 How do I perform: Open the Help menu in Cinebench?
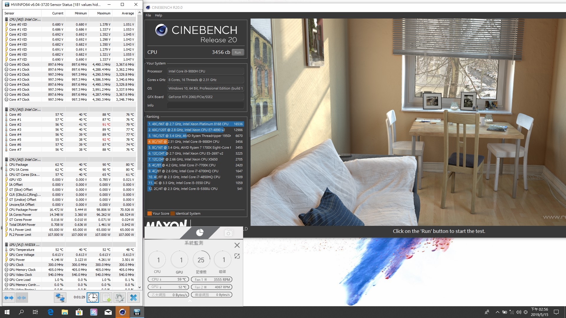(159, 15)
